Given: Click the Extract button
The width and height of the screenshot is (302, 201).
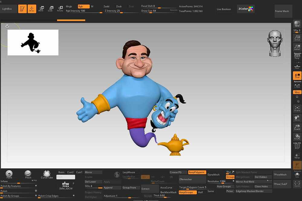Looking at the screenshot, I should click(x=150, y=189).
